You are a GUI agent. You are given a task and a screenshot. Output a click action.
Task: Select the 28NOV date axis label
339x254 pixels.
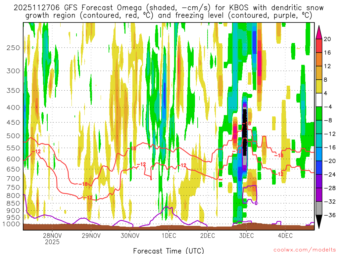click(x=52, y=235)
